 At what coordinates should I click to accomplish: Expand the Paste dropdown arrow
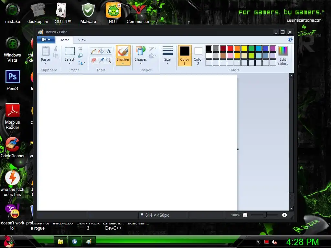(x=45, y=63)
